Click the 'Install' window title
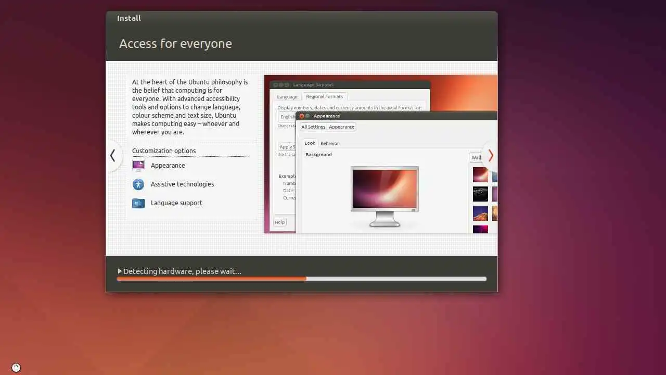The image size is (666, 375). click(x=129, y=18)
